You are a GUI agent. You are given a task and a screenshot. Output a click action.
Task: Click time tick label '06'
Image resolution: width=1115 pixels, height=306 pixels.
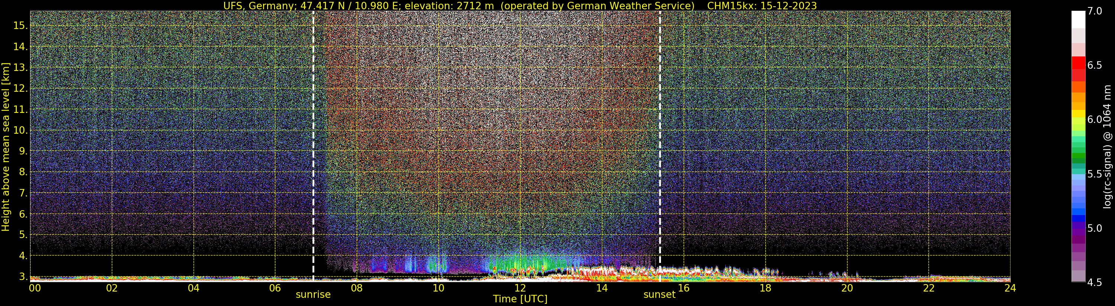275,288
